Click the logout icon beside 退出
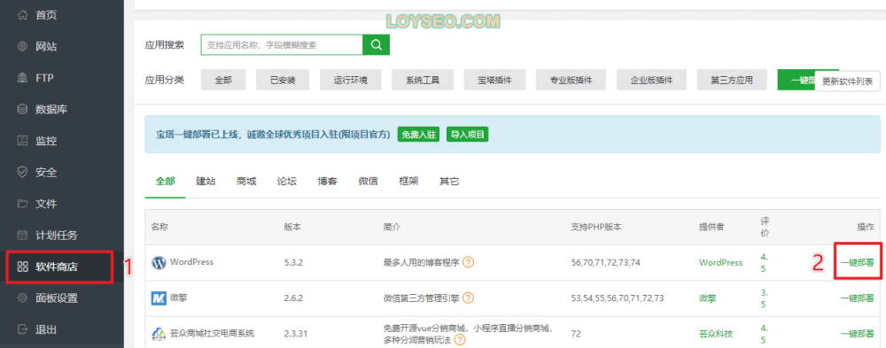 23,329
